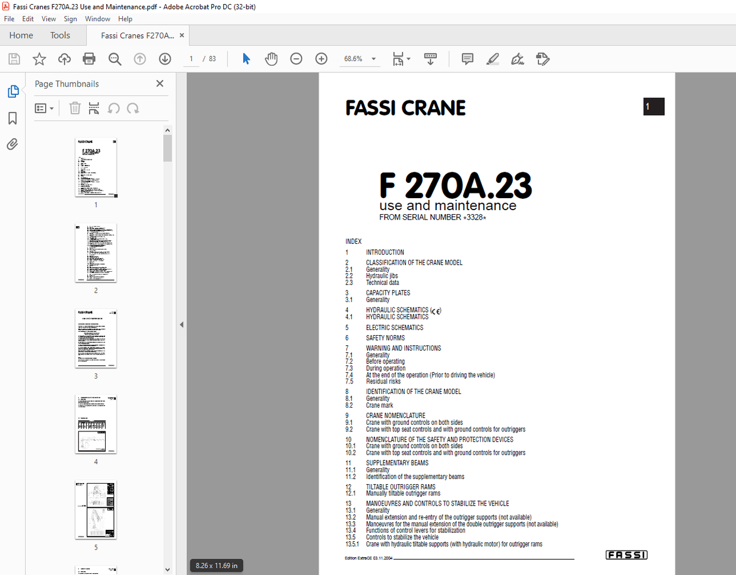Screen dimensions: 736x575
Task: Open the page size options dropdown arrow
Action: (407, 59)
